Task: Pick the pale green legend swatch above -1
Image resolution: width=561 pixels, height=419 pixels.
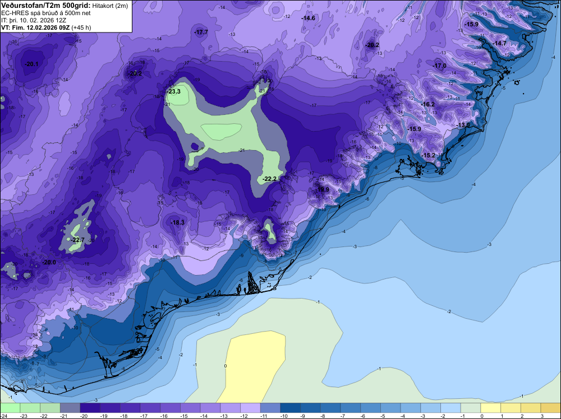Action: tap(471, 408)
